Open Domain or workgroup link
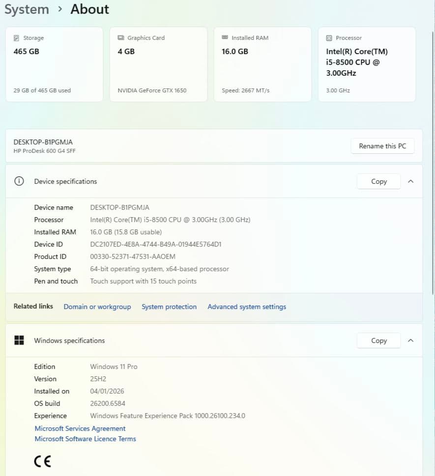 pos(97,307)
